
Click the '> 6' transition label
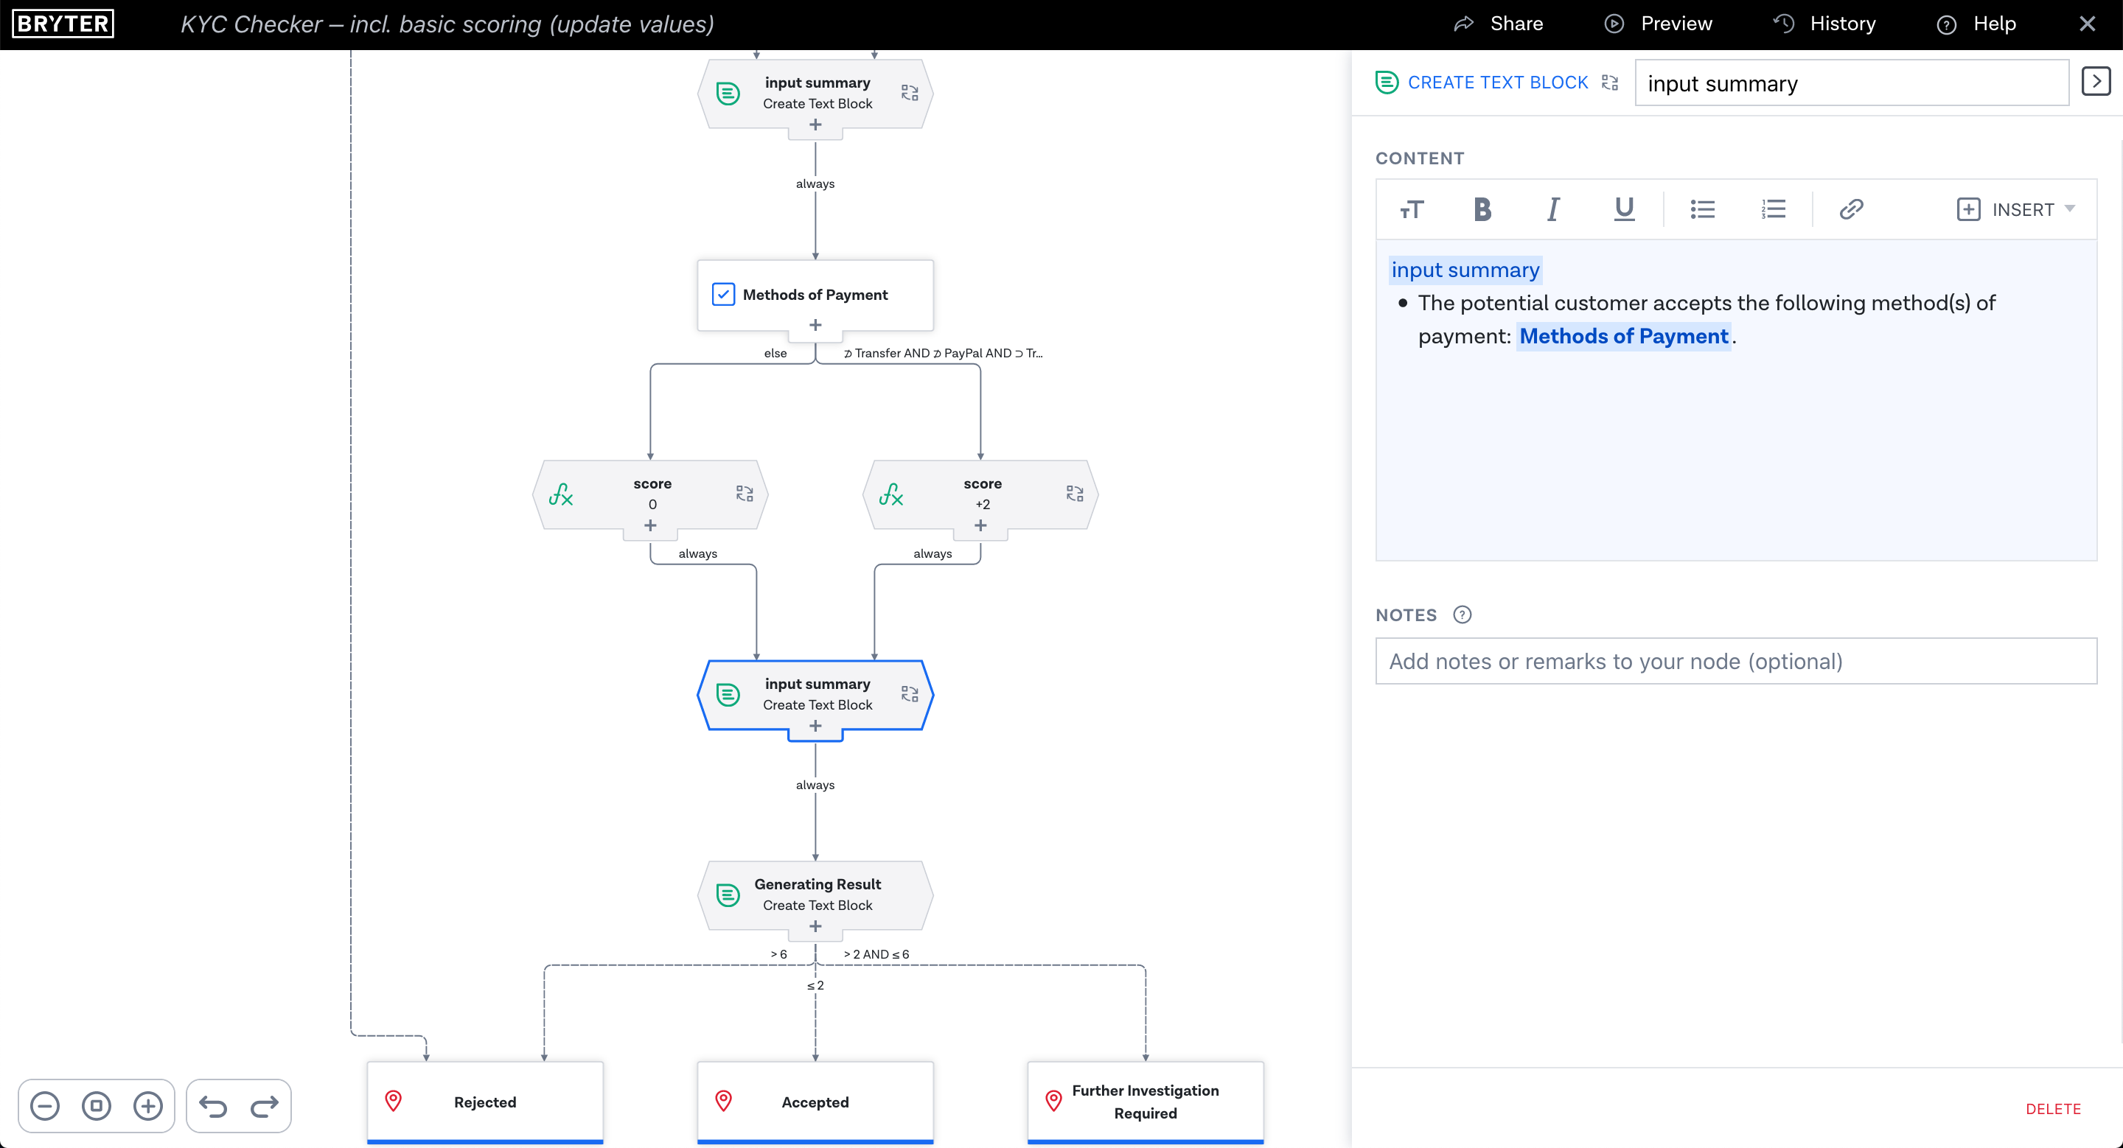(x=779, y=954)
